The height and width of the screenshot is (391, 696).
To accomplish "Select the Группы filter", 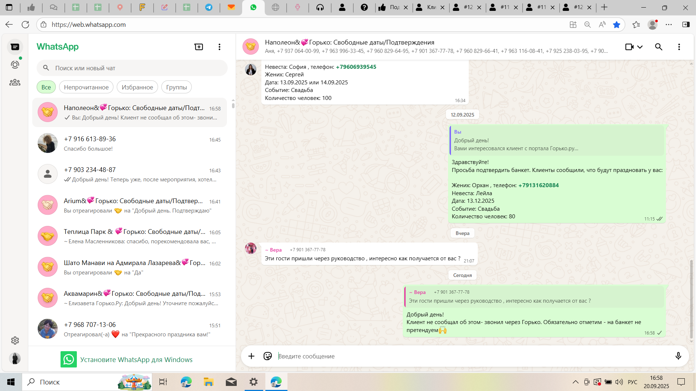I will pos(177,87).
